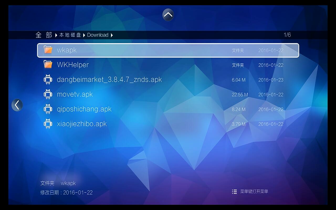Viewport: 336px width, 210px height.
Task: Click the arrow after 全部 in breadcrumb
Action: click(56, 35)
